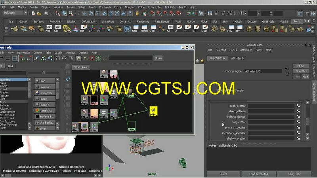Open Hypershade Graph menu
Screen dimensions: 317x178
[58, 53]
